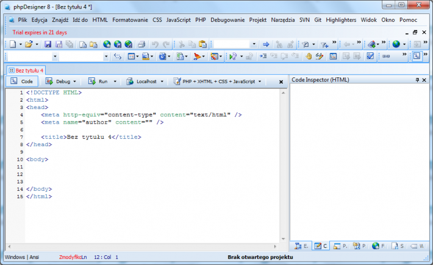Click the <title>Bez tytułu 4</title> code line
Viewport: 433px width, 265px height.
pyautogui.click(x=91, y=137)
